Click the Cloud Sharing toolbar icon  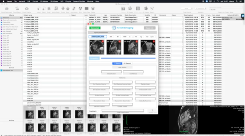coord(27,8)
